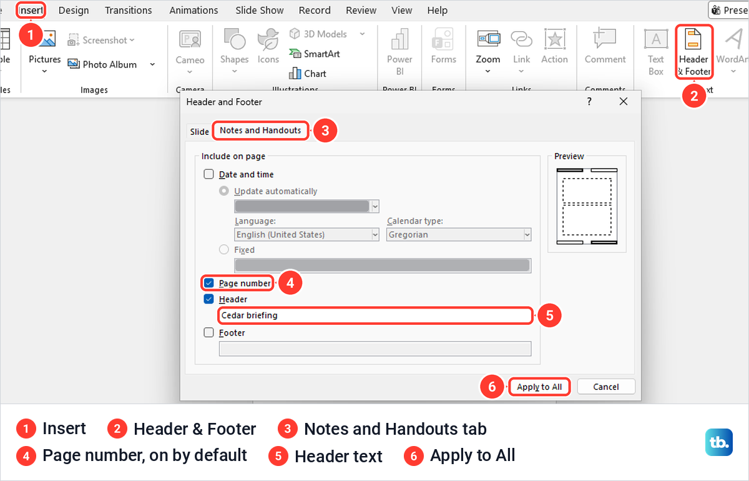Click the Fixed date text field
This screenshot has height=481, width=749.
click(383, 265)
